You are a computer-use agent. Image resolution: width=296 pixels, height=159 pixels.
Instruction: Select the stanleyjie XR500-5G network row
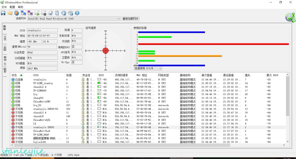148,109
